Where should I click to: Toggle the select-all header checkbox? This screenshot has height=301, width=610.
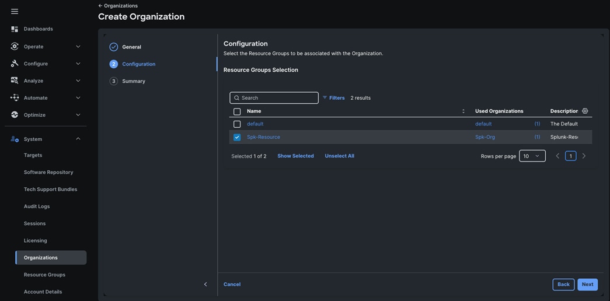coord(237,111)
